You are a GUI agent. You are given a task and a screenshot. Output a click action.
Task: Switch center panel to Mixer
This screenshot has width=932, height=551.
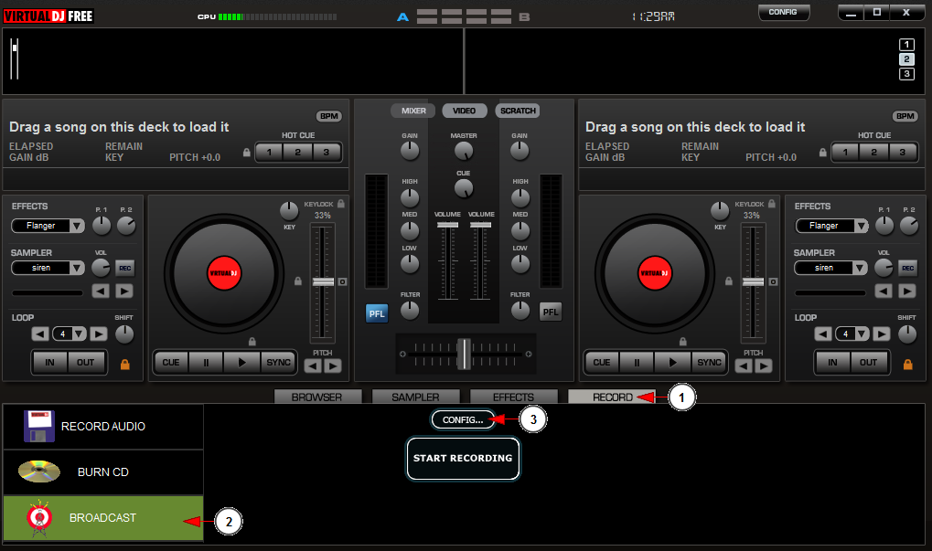tap(413, 111)
